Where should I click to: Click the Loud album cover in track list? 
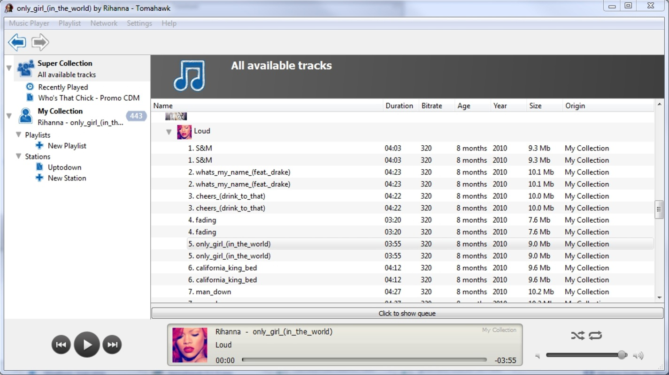click(184, 132)
